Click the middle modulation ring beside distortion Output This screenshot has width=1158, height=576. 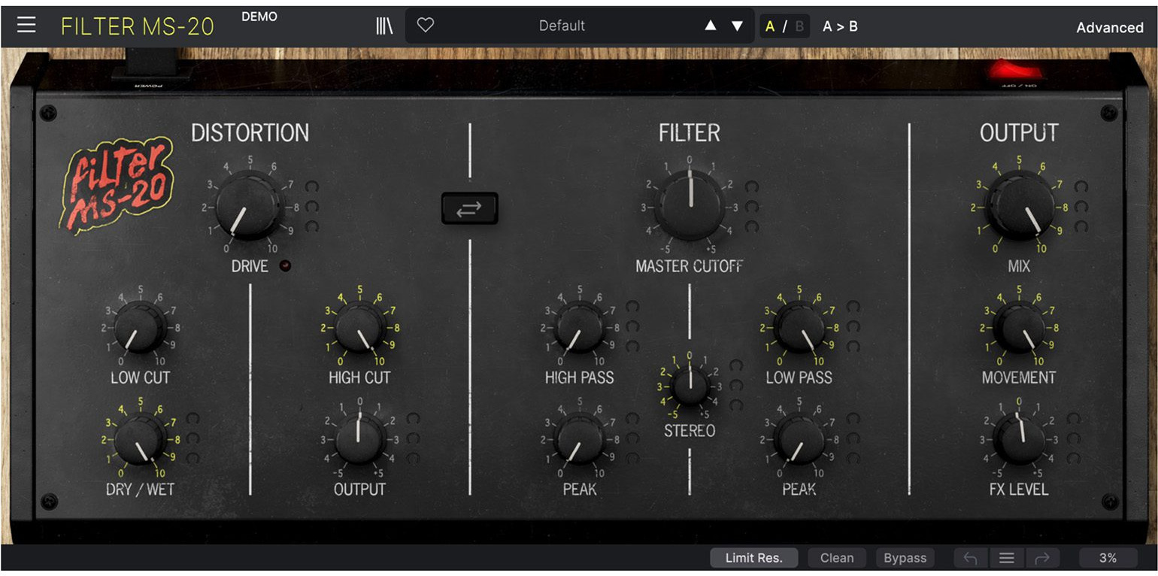(x=413, y=438)
